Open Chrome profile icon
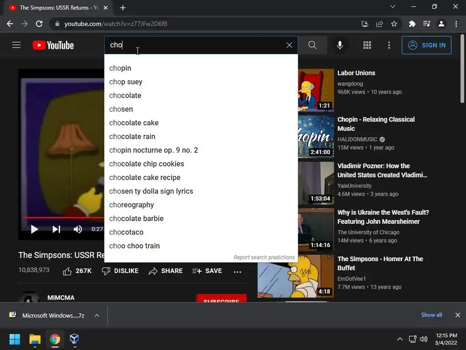 pos(441,24)
